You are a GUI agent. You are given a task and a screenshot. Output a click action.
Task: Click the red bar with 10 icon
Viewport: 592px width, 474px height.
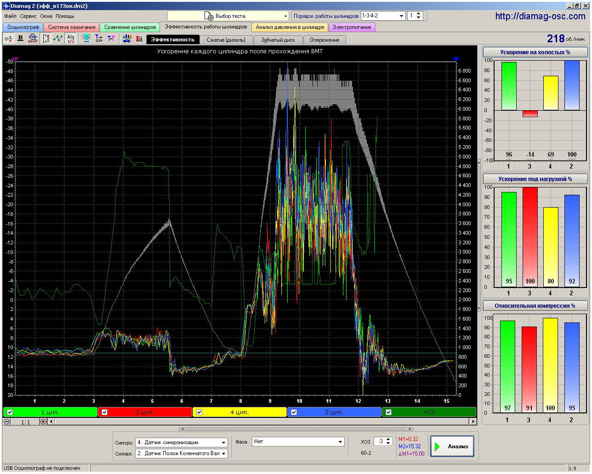click(x=139, y=39)
